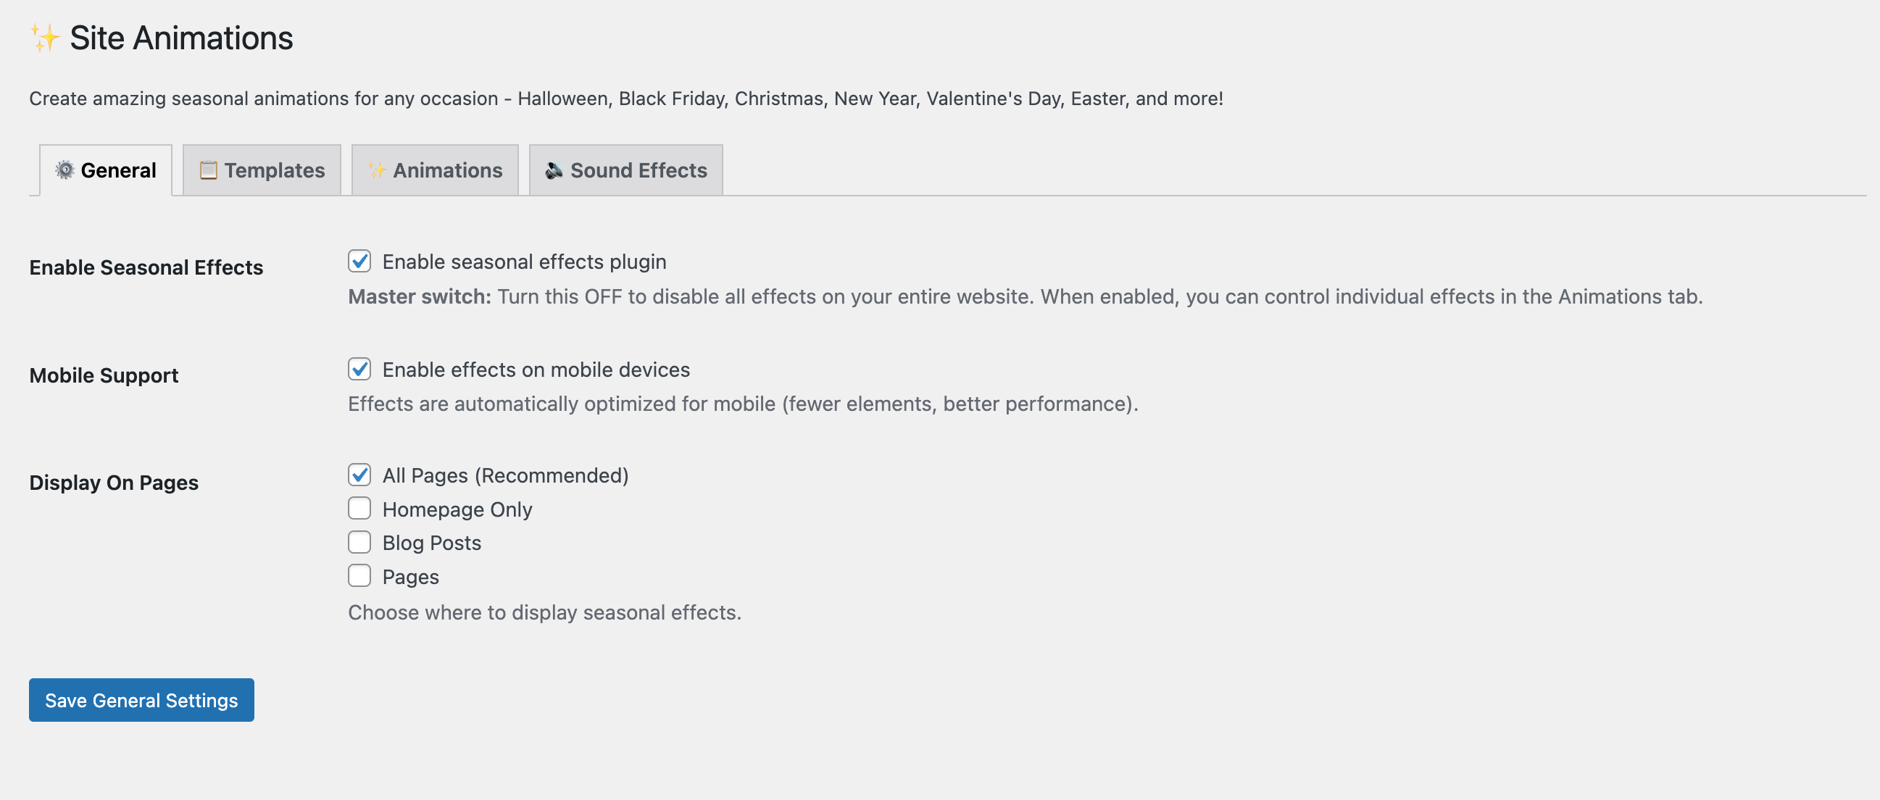Check the Pages display option
This screenshot has width=1880, height=800.
[359, 575]
